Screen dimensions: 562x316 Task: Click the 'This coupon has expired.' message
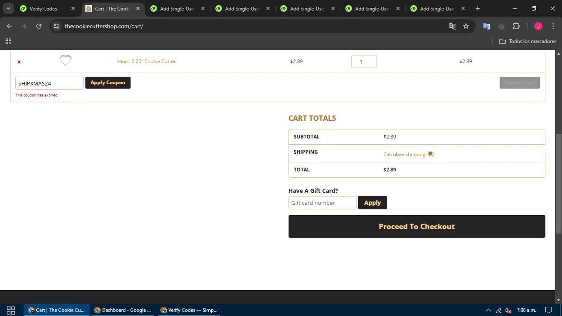(37, 95)
